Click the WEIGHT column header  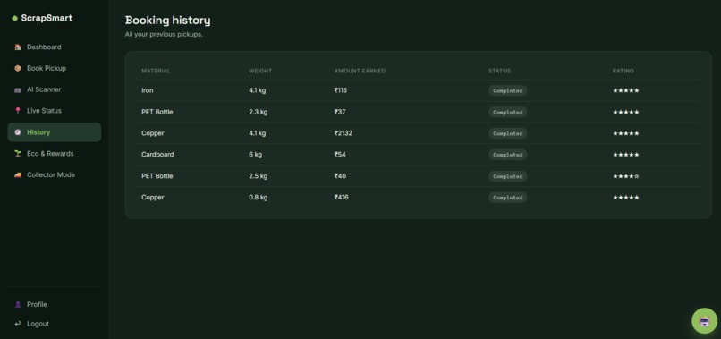[260, 71]
